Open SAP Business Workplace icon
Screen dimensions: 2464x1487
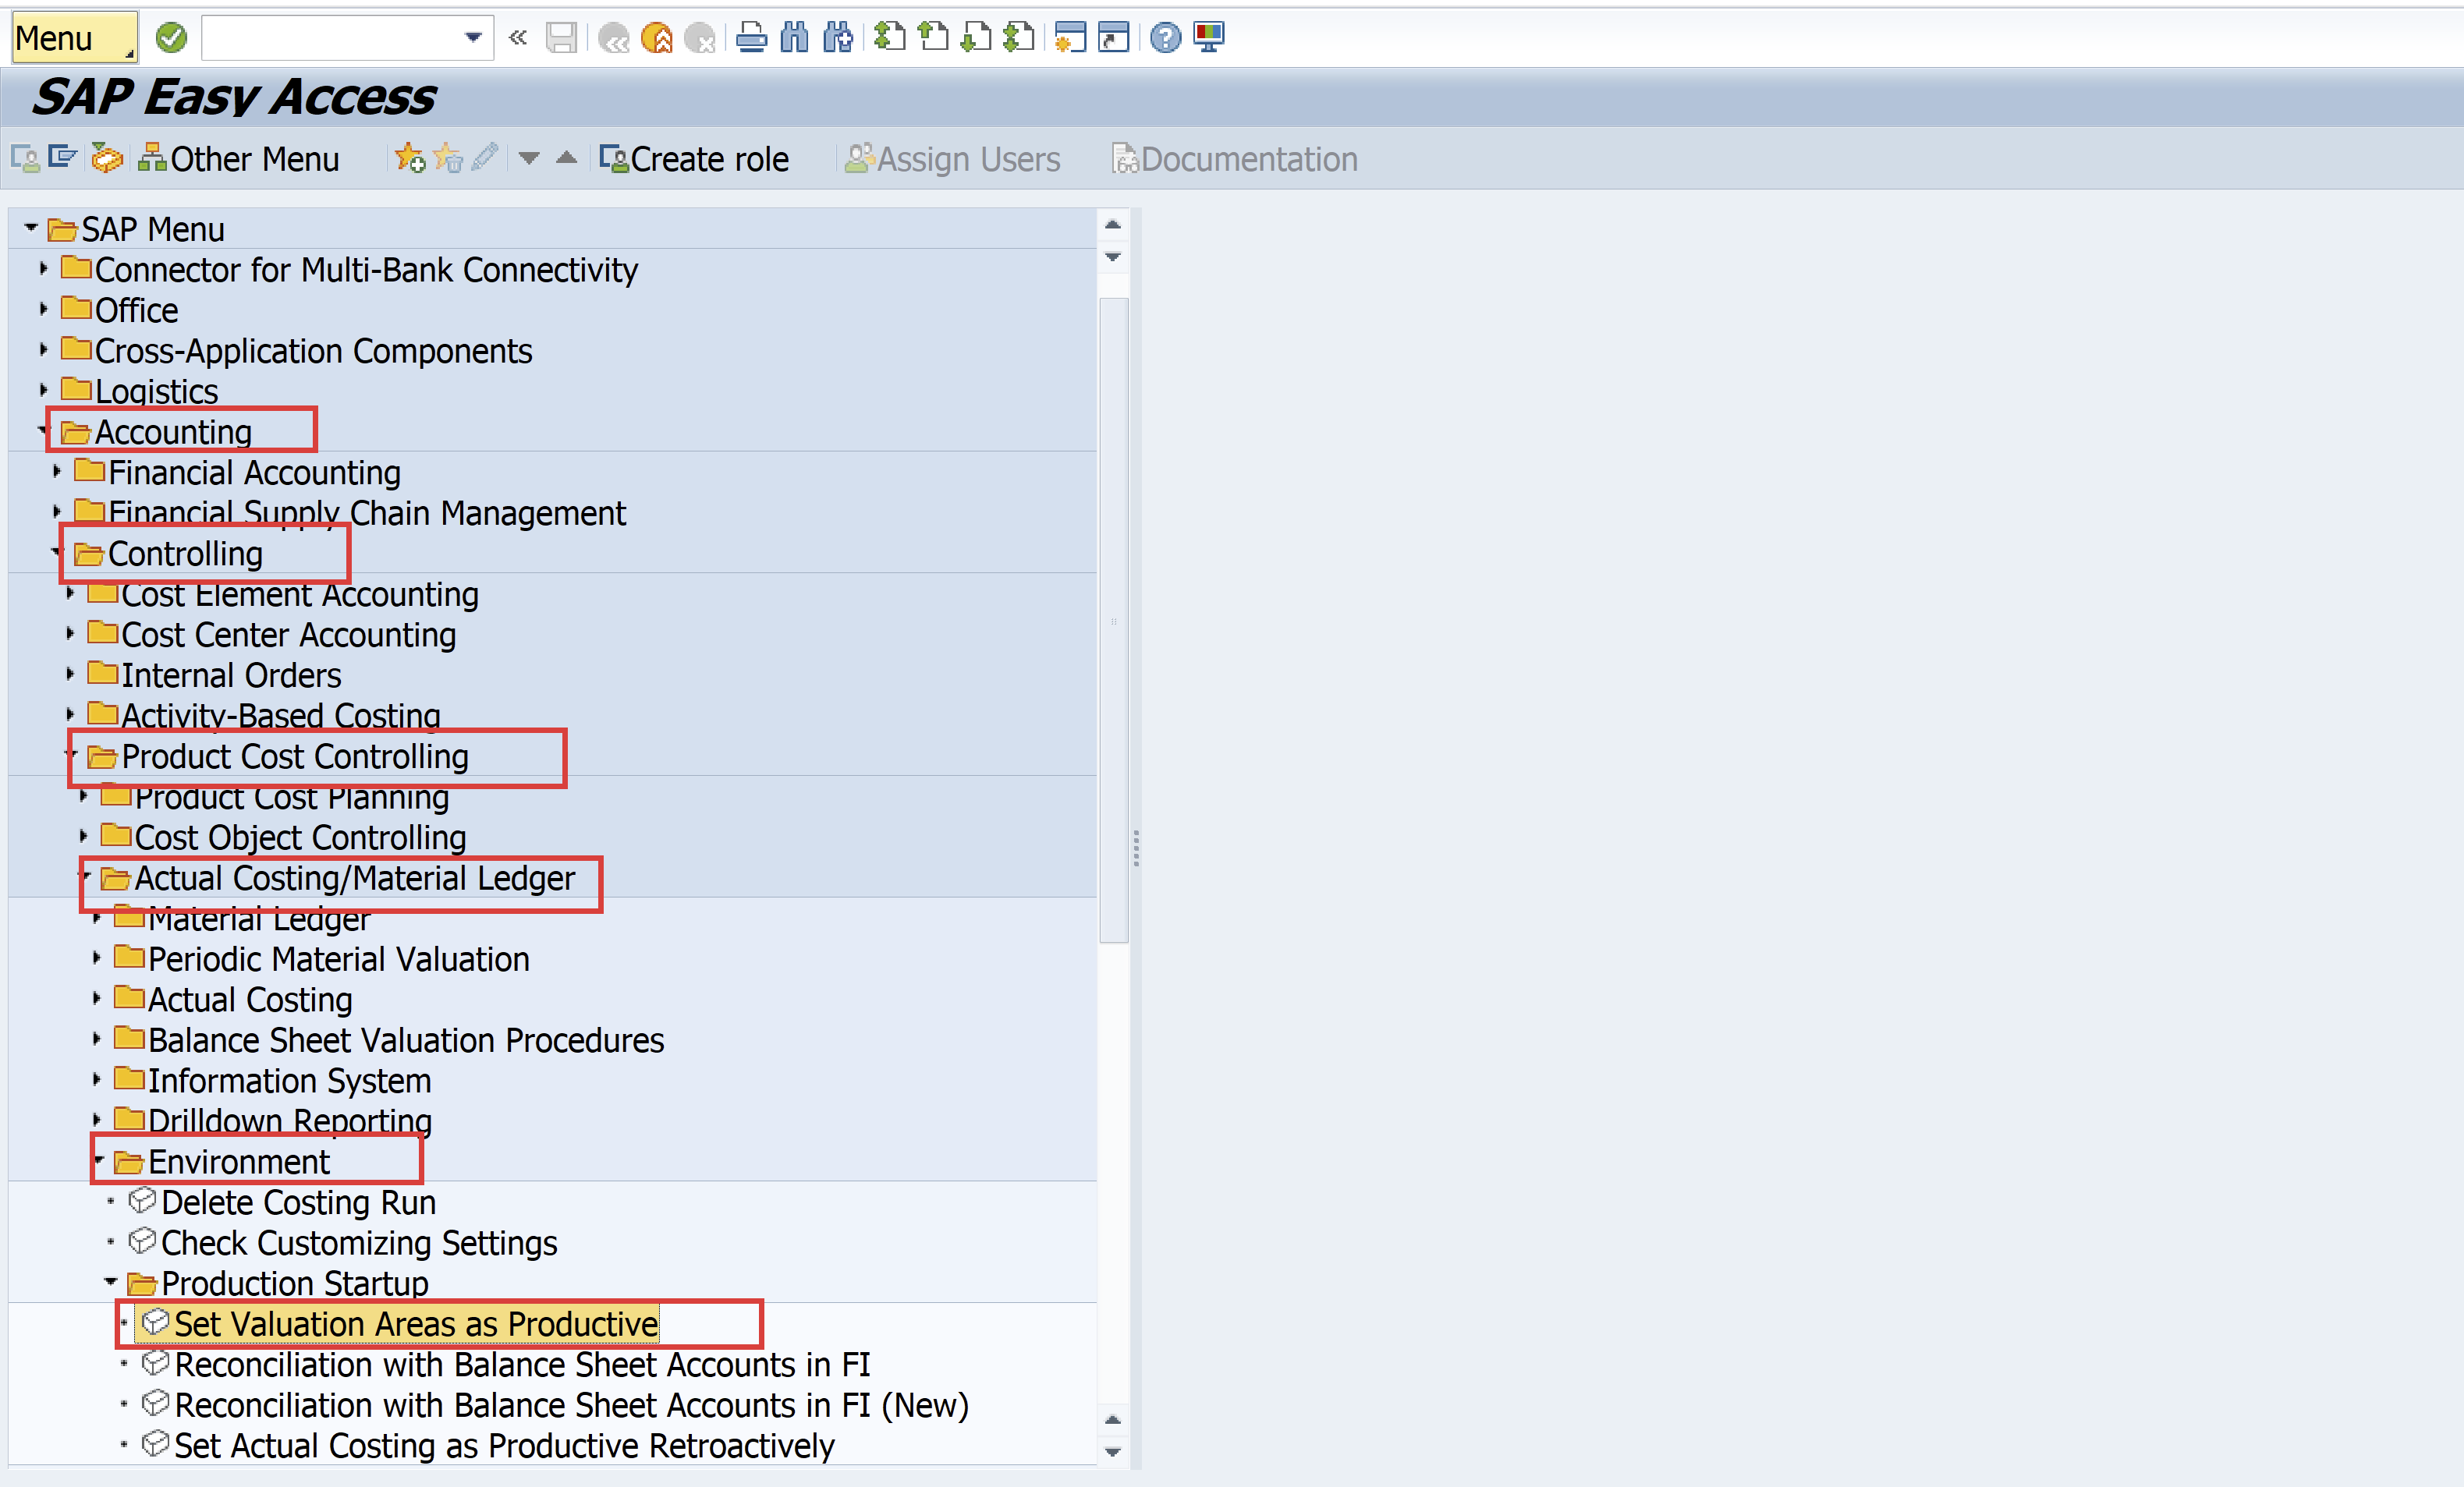(x=106, y=158)
